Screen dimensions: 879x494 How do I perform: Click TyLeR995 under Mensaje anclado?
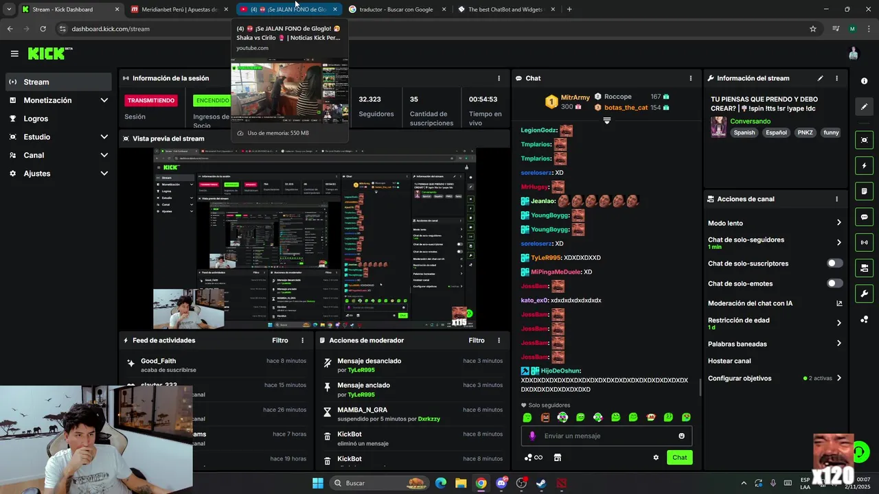click(361, 395)
